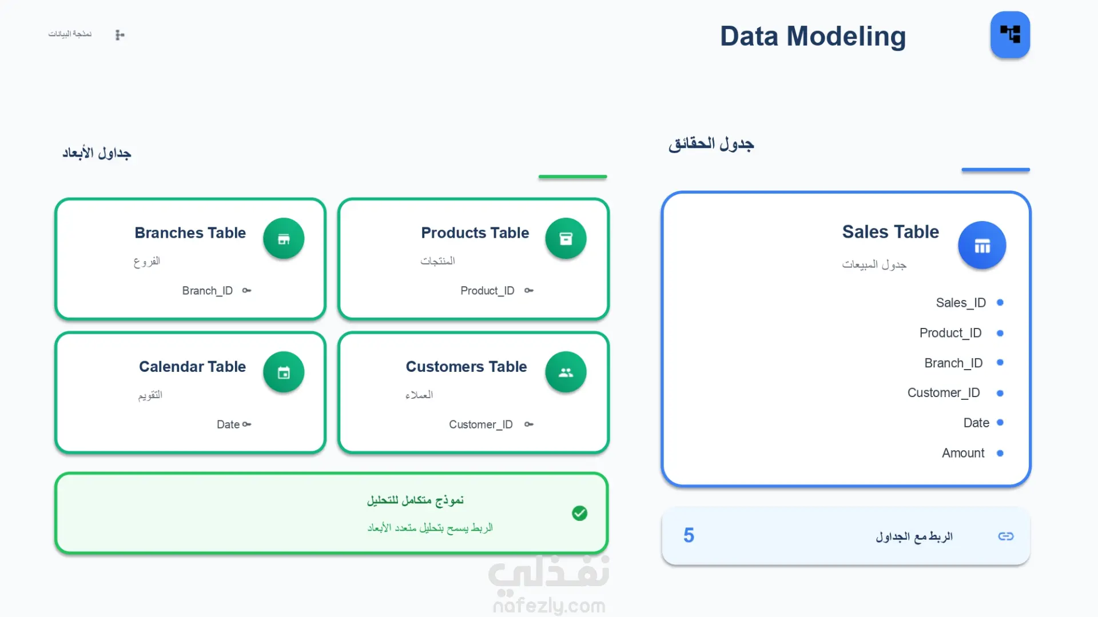Click the Customers Table people icon

tap(566, 372)
